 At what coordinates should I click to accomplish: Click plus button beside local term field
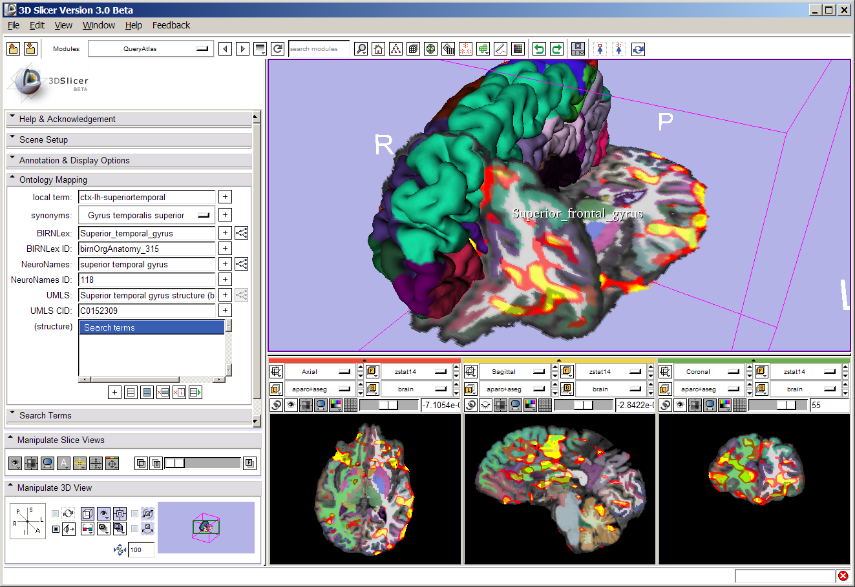click(225, 197)
